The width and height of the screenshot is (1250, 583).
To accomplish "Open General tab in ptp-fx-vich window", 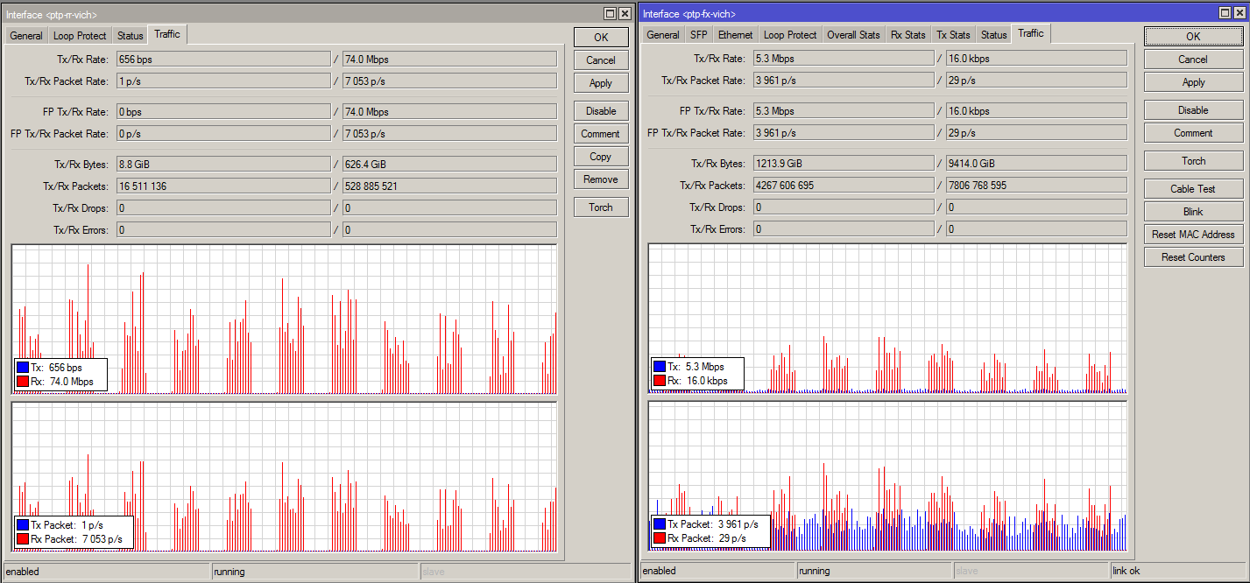I will [x=663, y=35].
